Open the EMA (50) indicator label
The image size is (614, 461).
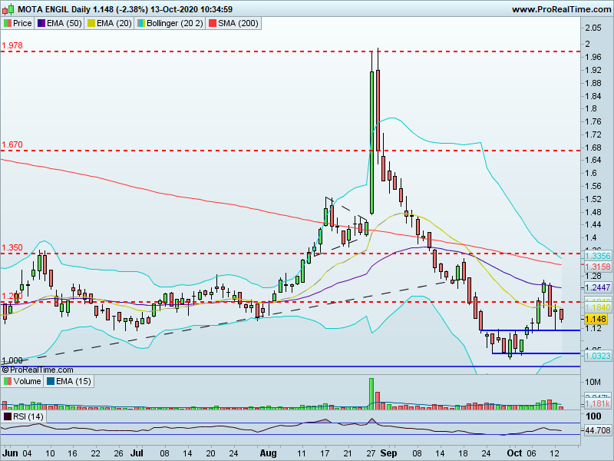[60, 23]
